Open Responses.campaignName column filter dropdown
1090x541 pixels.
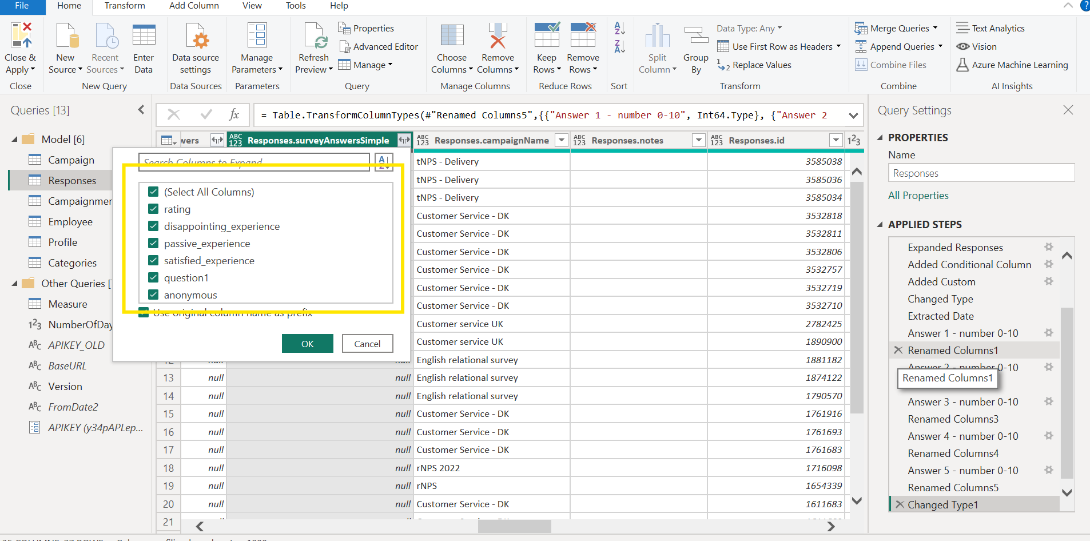(x=562, y=140)
